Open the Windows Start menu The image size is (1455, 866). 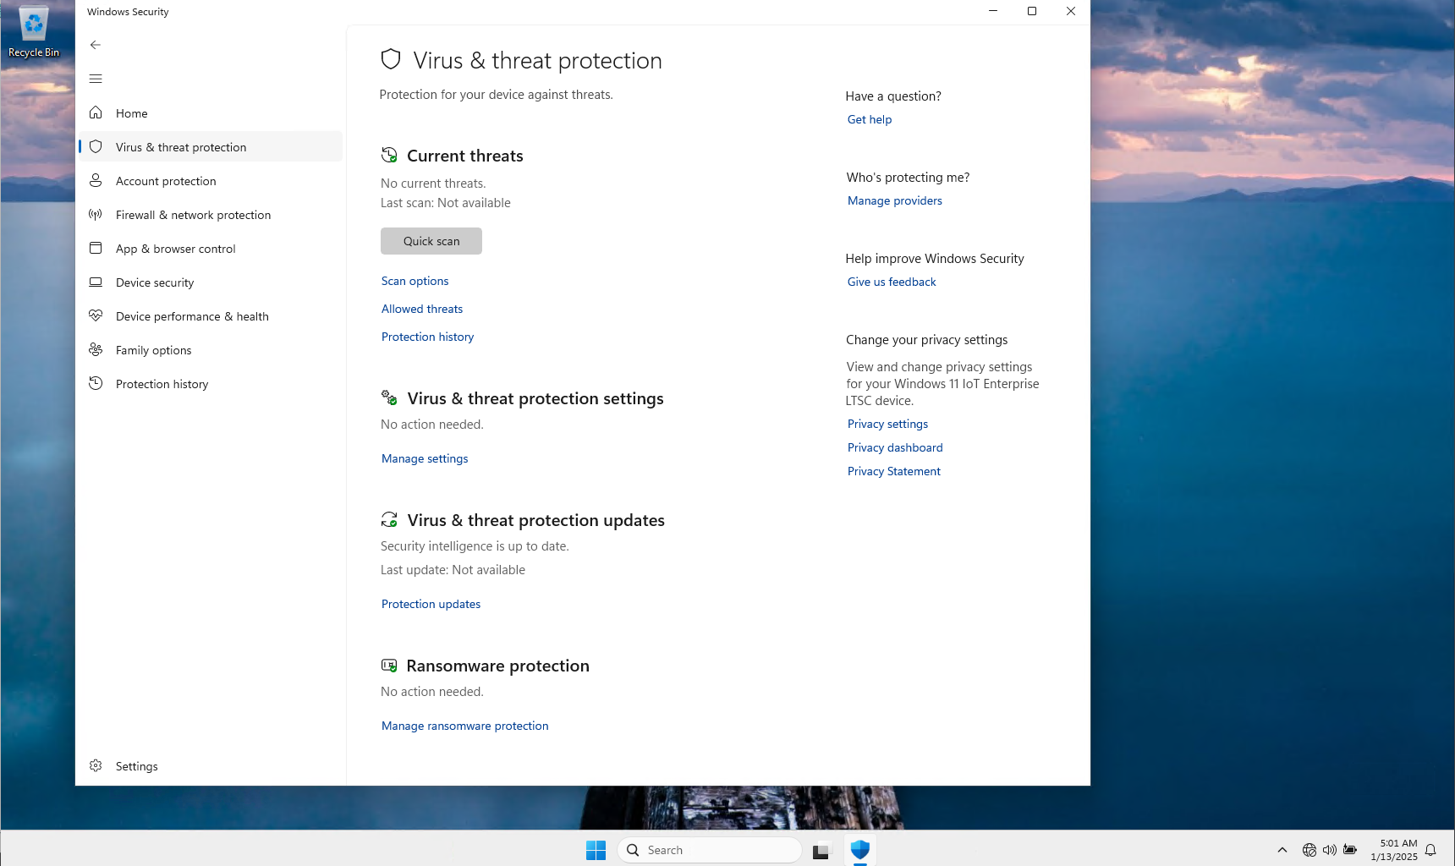click(596, 850)
